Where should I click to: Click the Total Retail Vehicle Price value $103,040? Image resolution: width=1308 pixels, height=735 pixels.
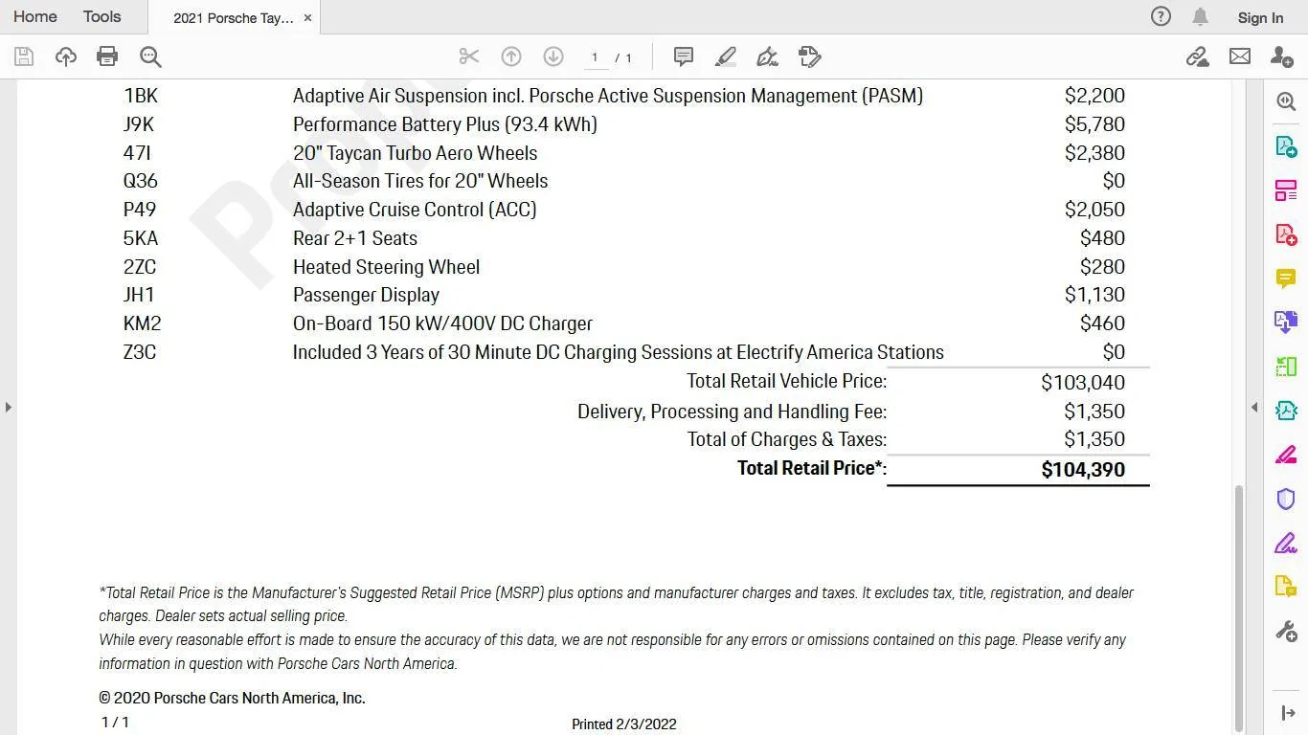(x=1083, y=382)
